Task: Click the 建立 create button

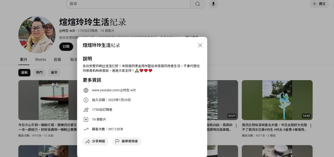Action: click(x=319, y=4)
